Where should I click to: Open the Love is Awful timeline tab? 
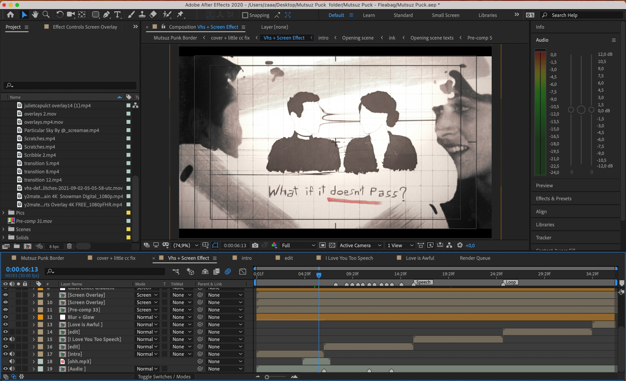(x=420, y=258)
